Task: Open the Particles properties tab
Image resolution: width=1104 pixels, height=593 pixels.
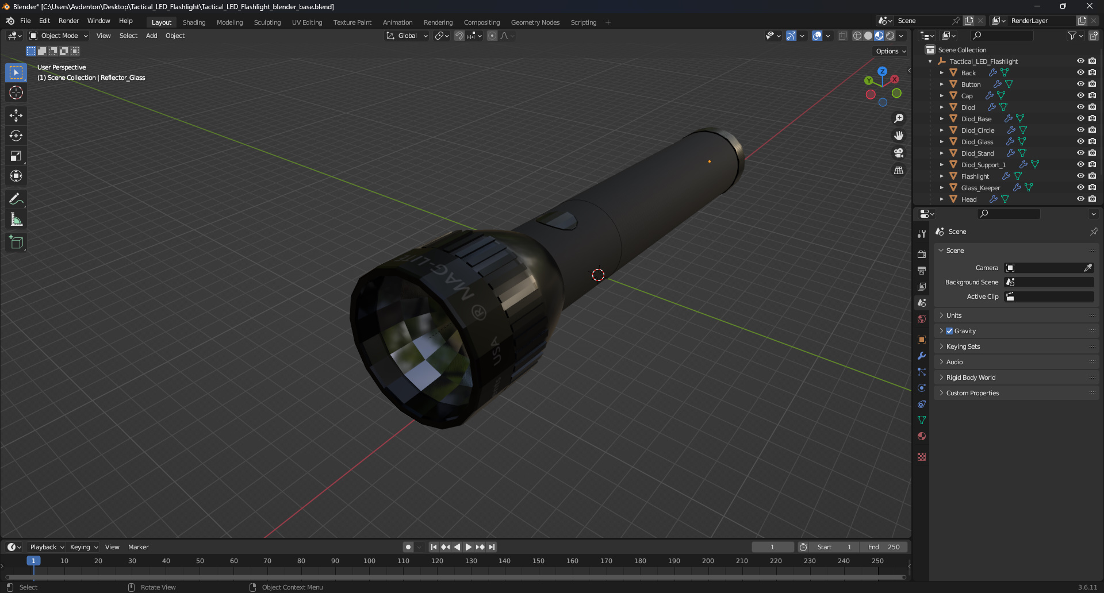Action: pyautogui.click(x=922, y=372)
